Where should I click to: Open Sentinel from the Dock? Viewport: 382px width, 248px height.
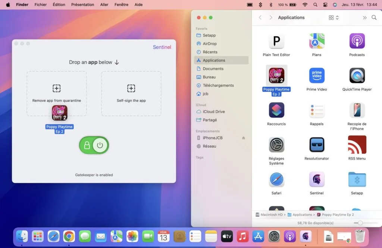306,236
